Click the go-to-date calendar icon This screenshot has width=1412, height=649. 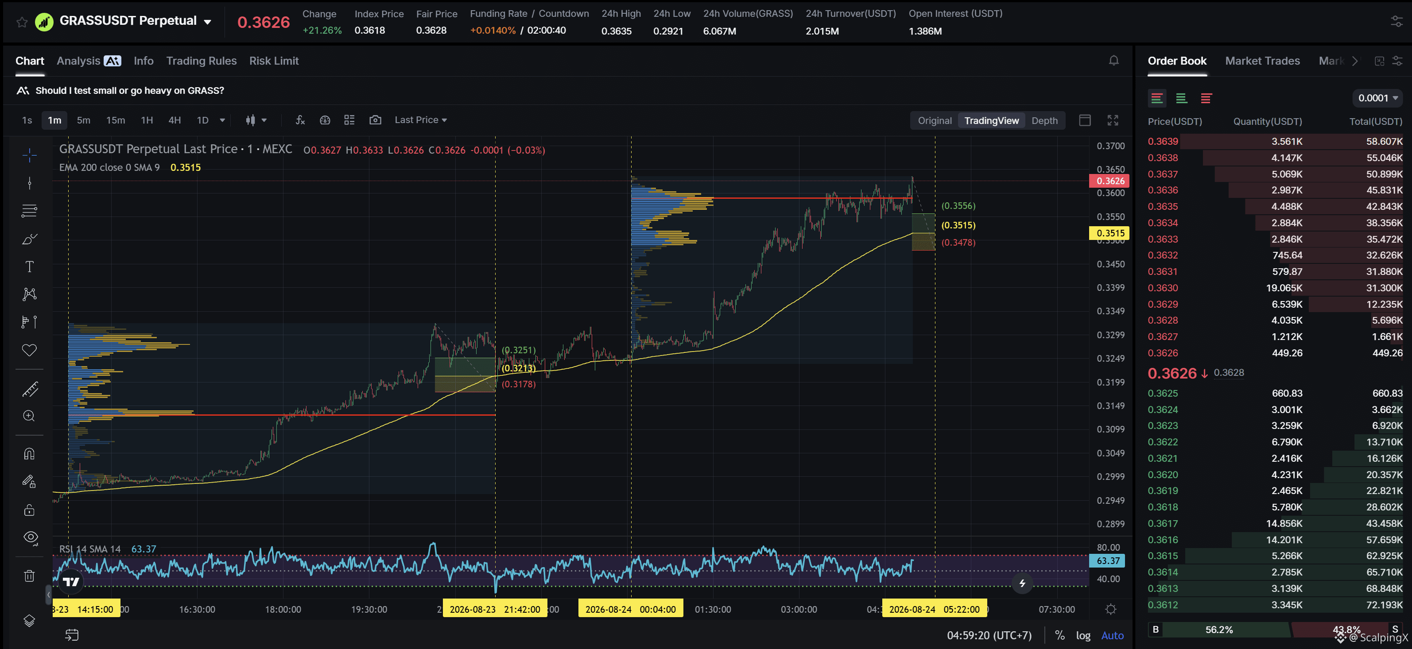72,635
